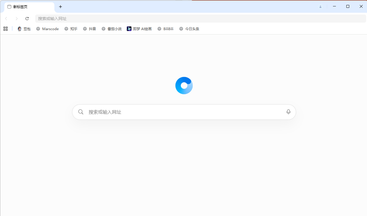Click inside the address bar

click(x=116, y=18)
